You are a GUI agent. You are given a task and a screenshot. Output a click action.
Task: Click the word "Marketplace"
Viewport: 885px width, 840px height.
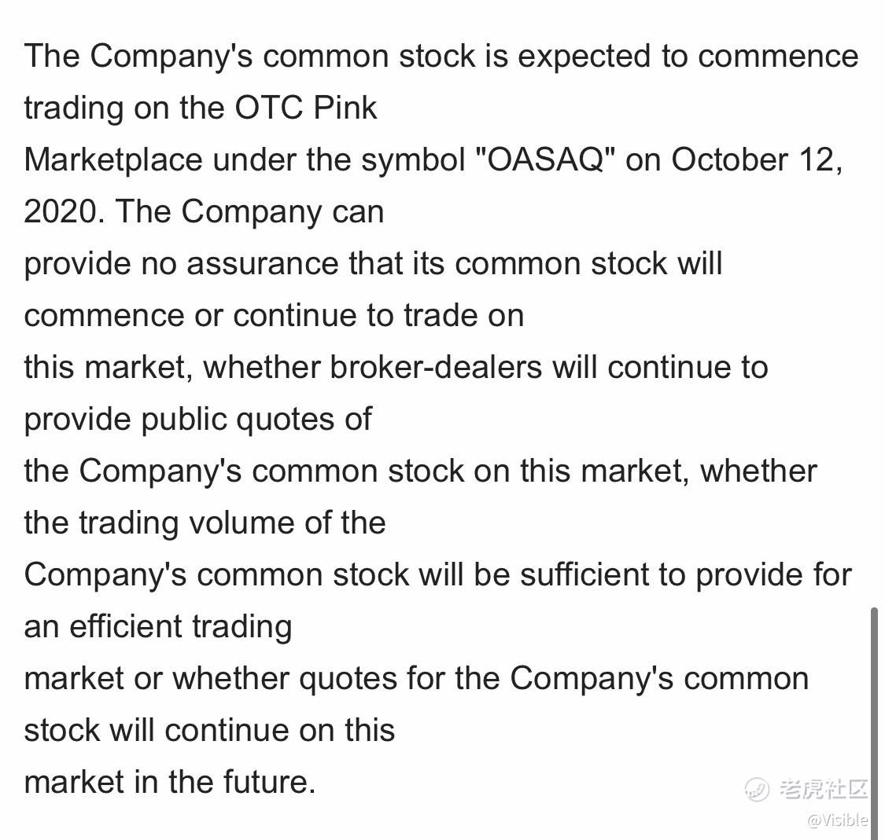[113, 160]
